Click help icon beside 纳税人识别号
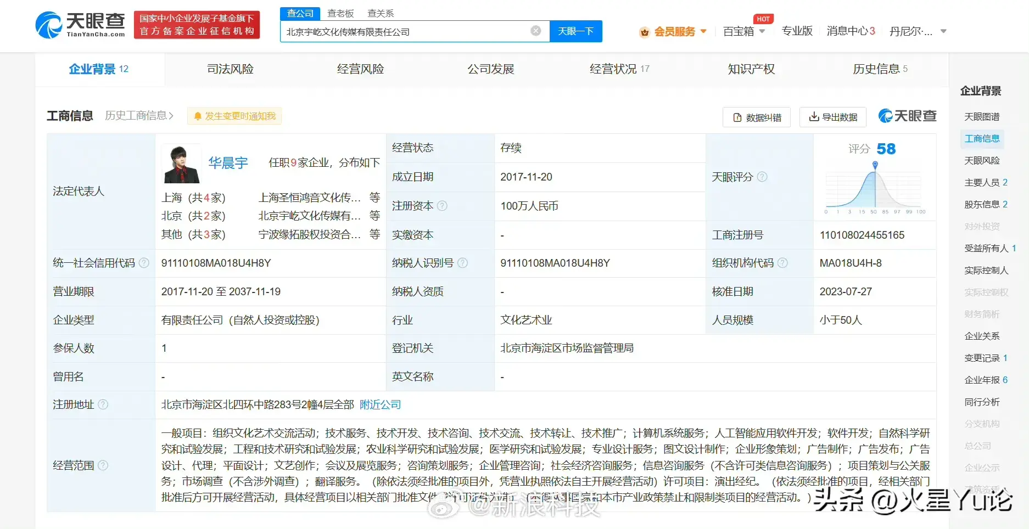 coord(463,263)
